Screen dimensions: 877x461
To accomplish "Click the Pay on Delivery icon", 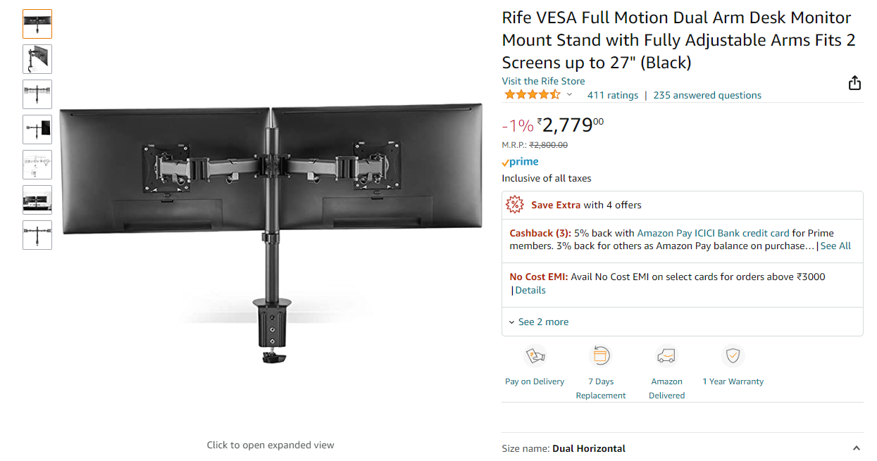I will pyautogui.click(x=535, y=355).
